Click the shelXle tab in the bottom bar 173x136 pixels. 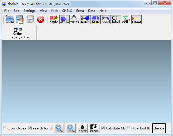click(159, 128)
